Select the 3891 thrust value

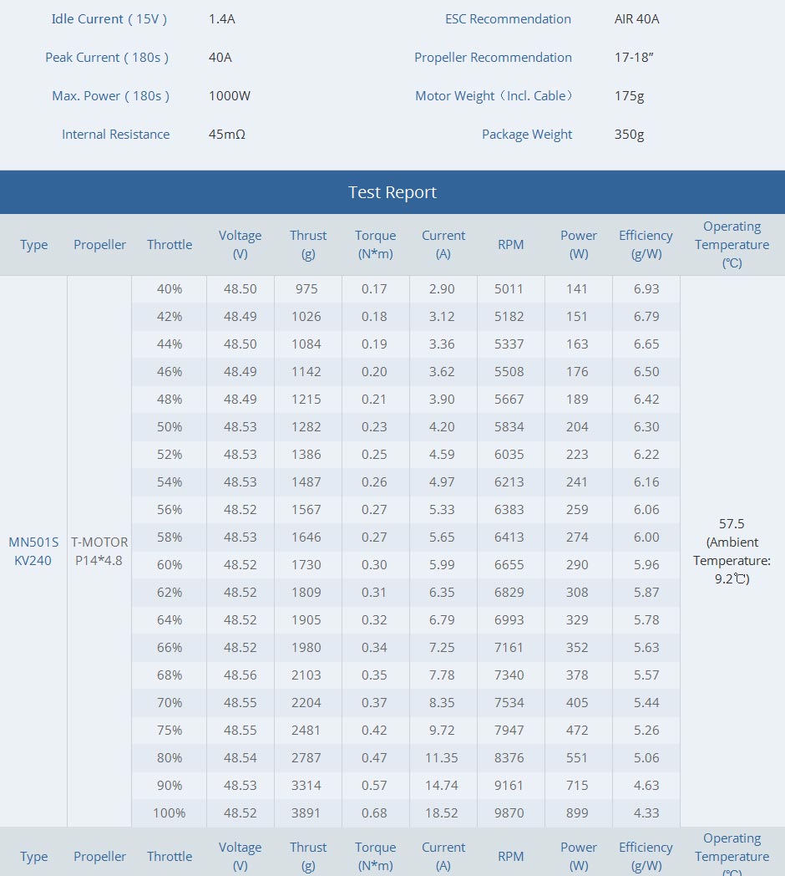pyautogui.click(x=306, y=812)
